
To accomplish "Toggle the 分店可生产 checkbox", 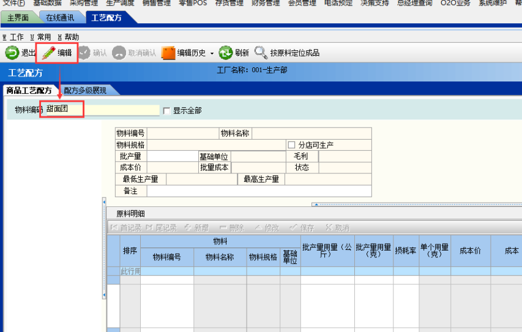I will pyautogui.click(x=292, y=145).
